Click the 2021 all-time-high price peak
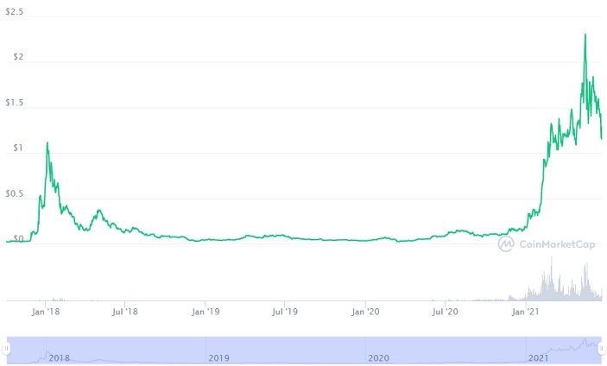Image resolution: width=607 pixels, height=366 pixels. 585,35
